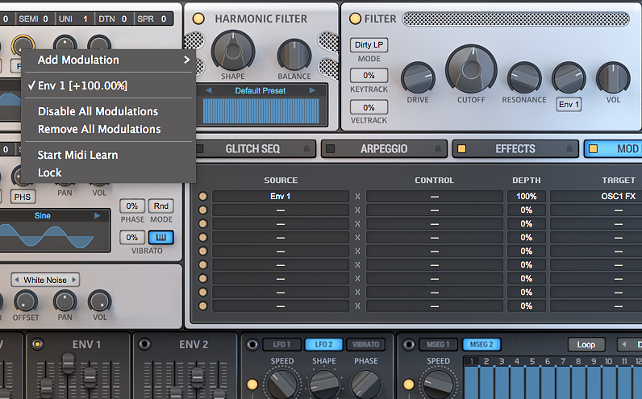
Task: Click the VIBRATO 0% value field
Action: 131,237
